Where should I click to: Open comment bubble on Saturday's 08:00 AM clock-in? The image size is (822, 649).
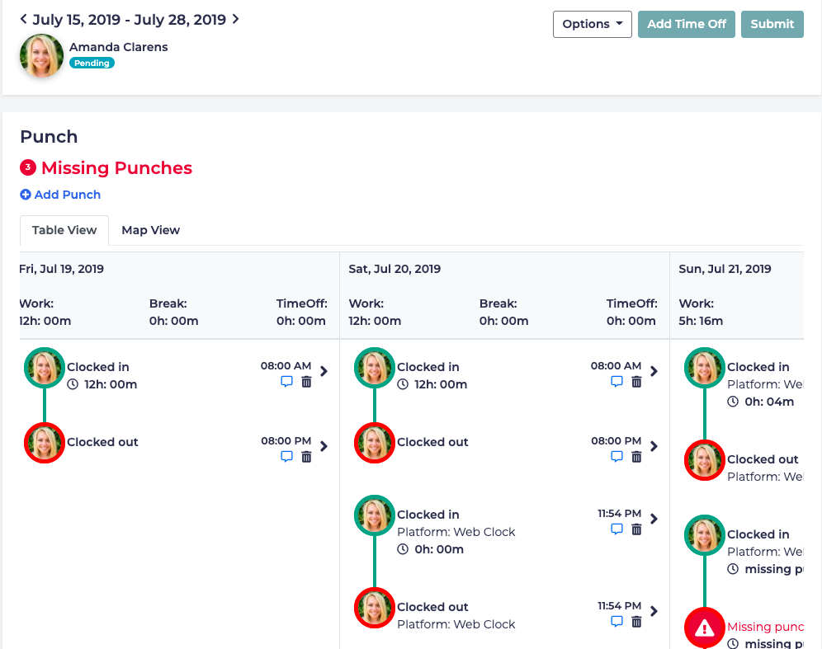[616, 381]
